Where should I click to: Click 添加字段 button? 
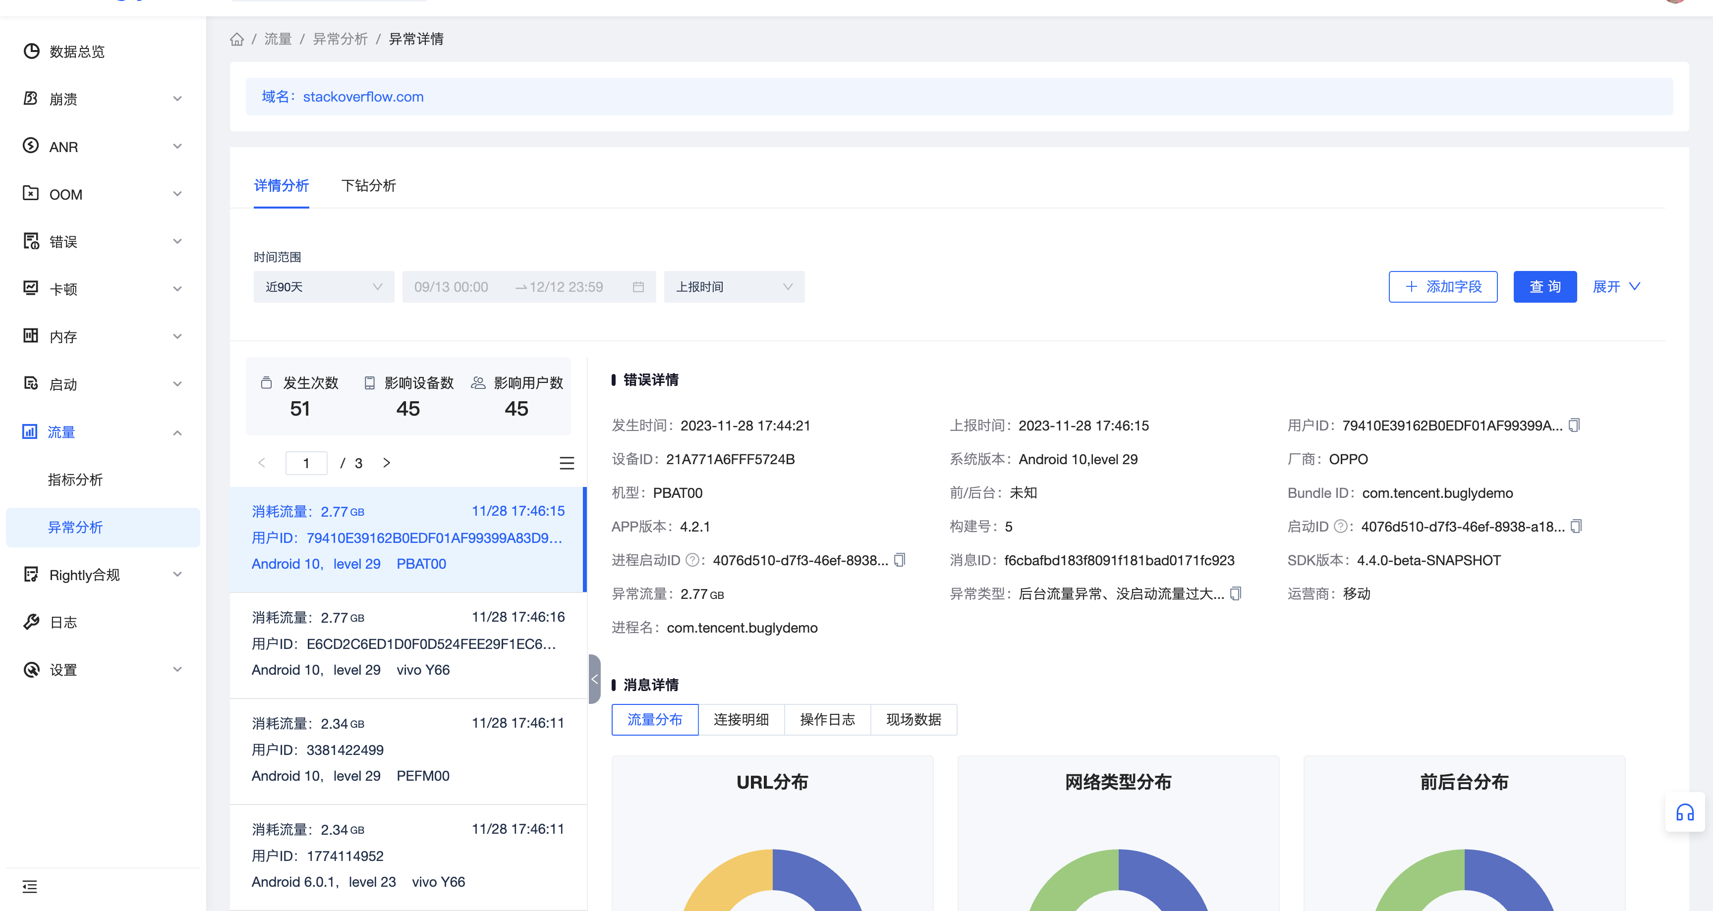1442,287
